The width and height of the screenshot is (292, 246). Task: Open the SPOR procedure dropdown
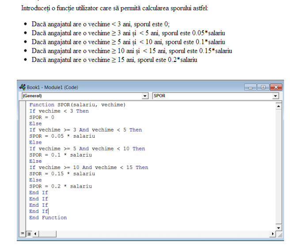coord(276,96)
